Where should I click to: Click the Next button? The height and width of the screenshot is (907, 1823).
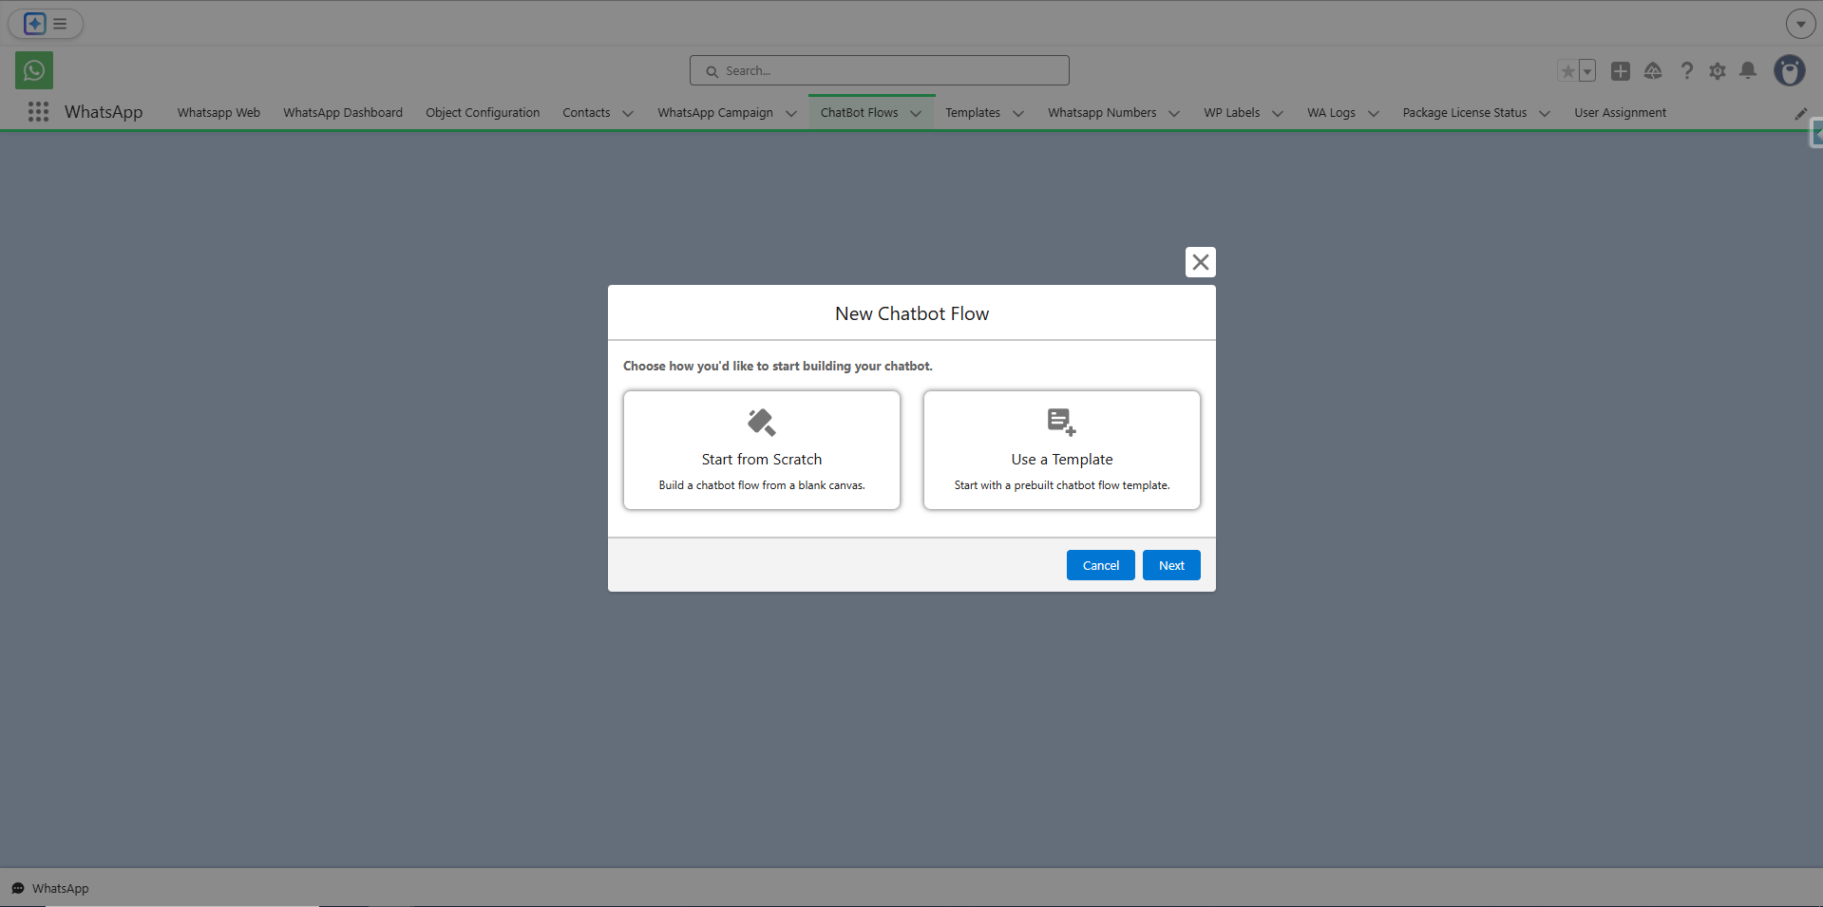pos(1170,564)
